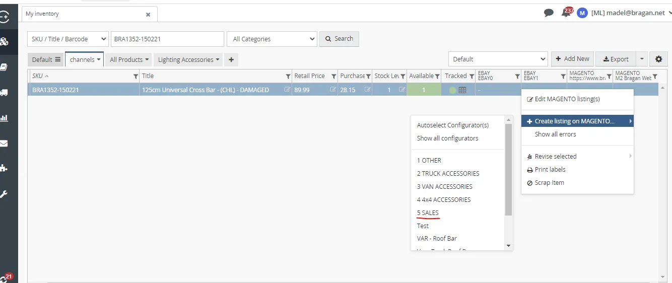Open the SKU / Title / Barcode dropdown
672x283 pixels.
(x=68, y=39)
